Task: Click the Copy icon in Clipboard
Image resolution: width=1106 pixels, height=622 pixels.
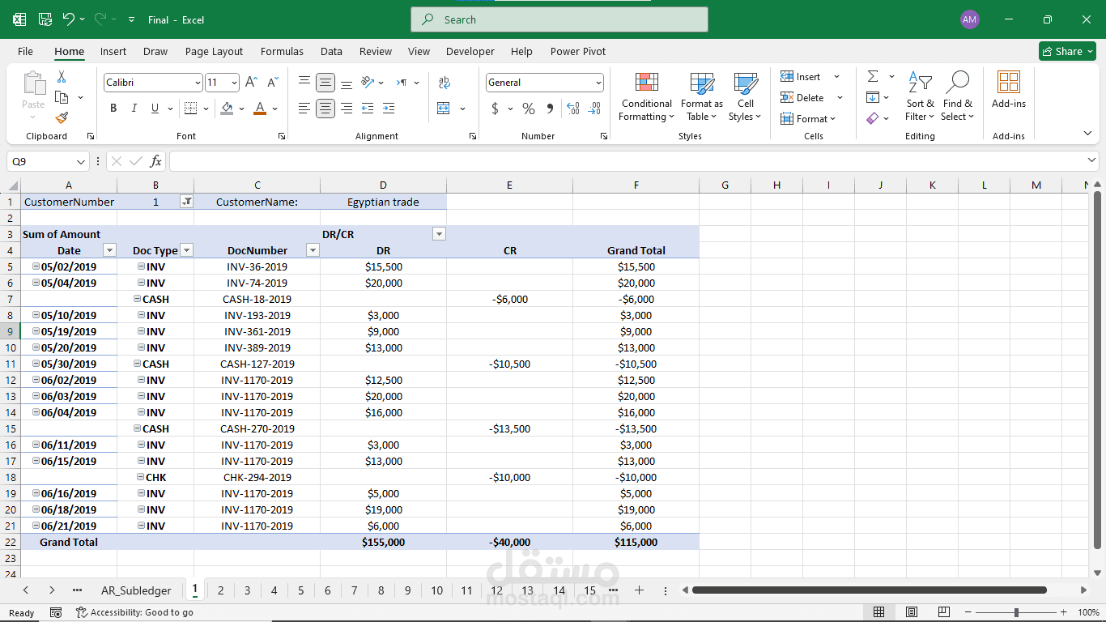Action: click(x=62, y=98)
